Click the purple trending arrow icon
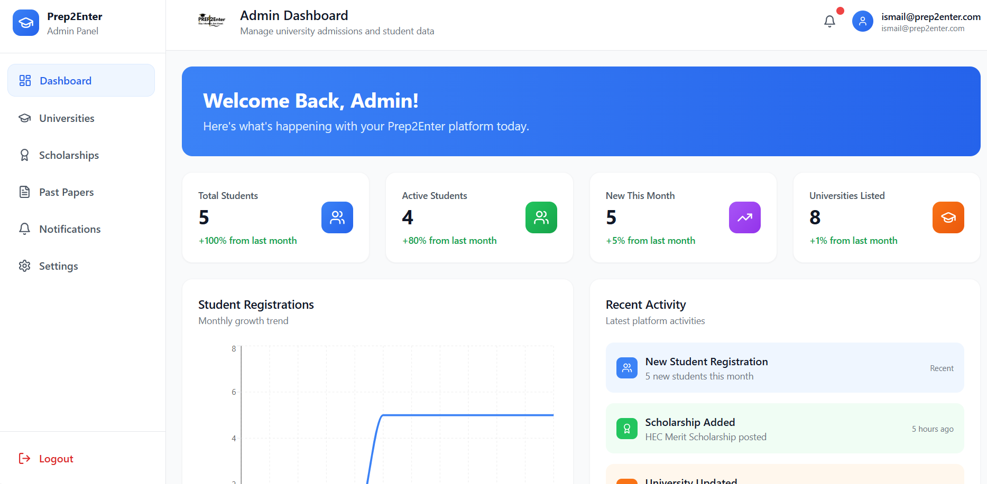The width and height of the screenshot is (987, 484). tap(744, 217)
